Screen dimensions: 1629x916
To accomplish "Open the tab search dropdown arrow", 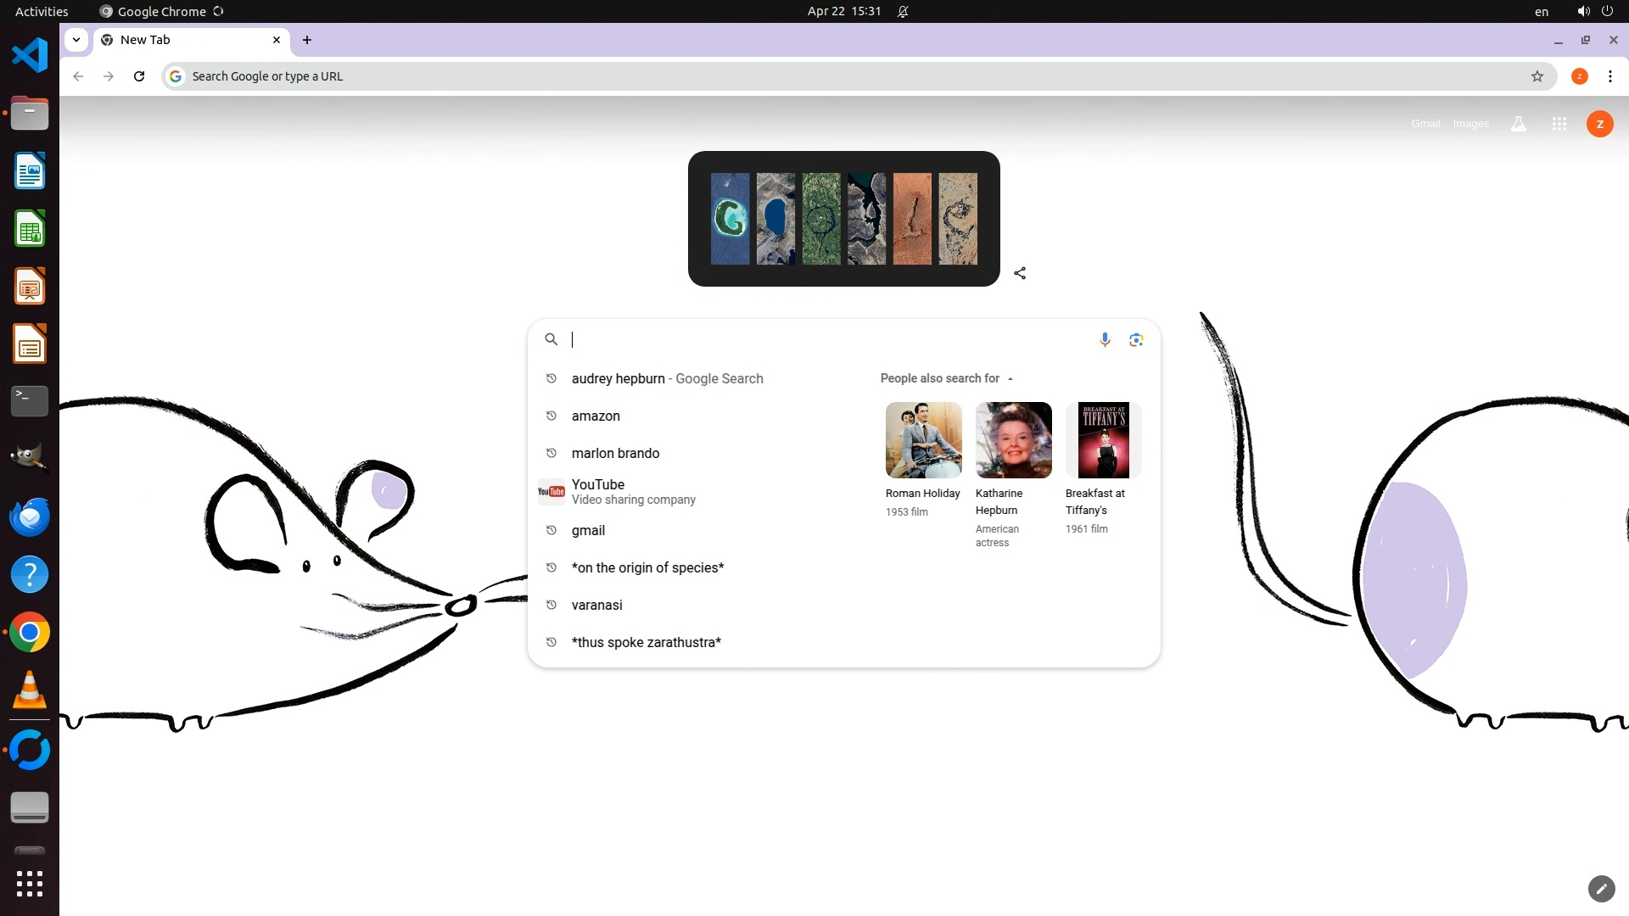I will (76, 40).
